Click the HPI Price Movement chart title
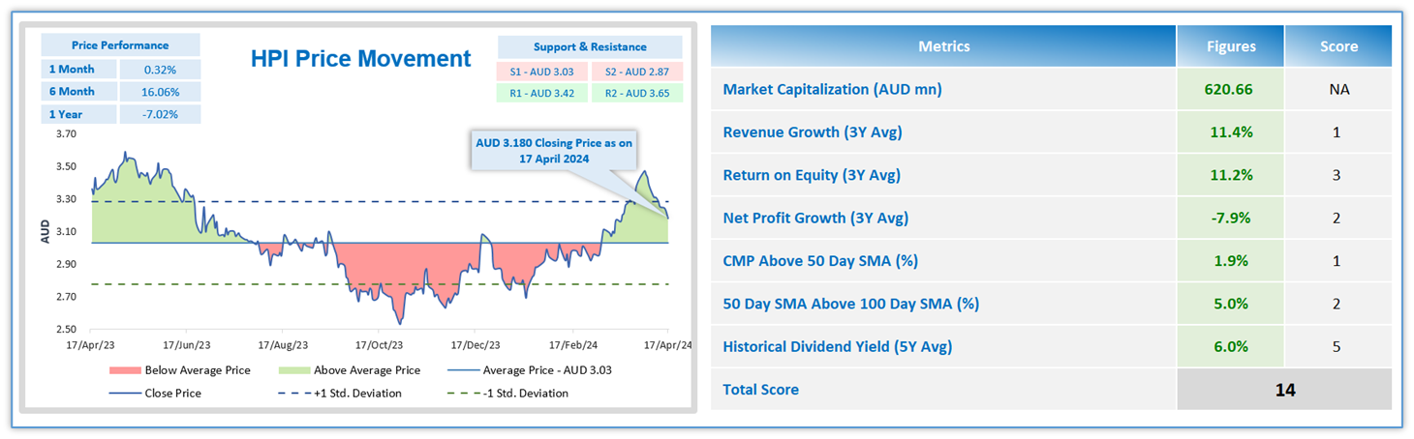Image resolution: width=1414 pixels, height=439 pixels. (x=360, y=58)
